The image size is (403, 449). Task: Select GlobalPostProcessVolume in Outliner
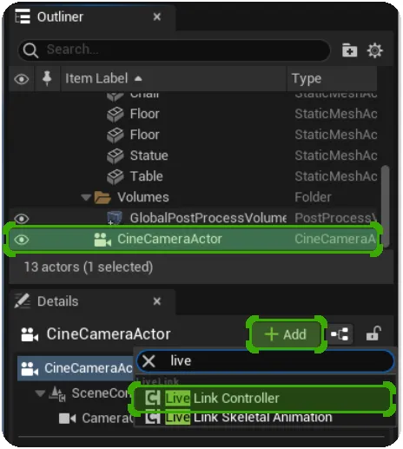pyautogui.click(x=208, y=218)
